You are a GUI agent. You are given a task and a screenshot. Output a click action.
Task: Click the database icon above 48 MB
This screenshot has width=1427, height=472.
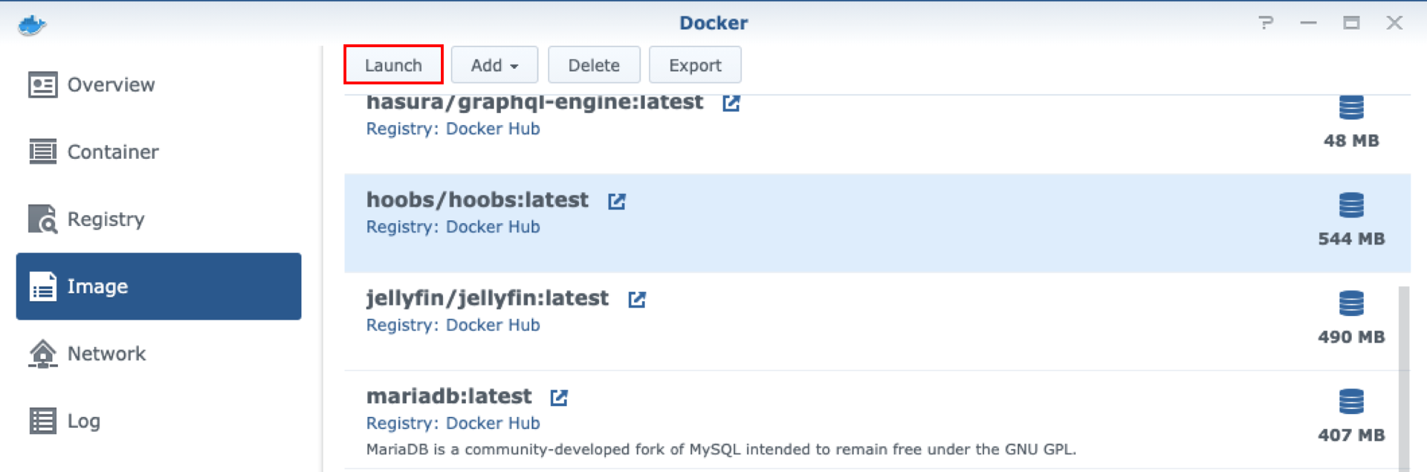click(x=1351, y=107)
